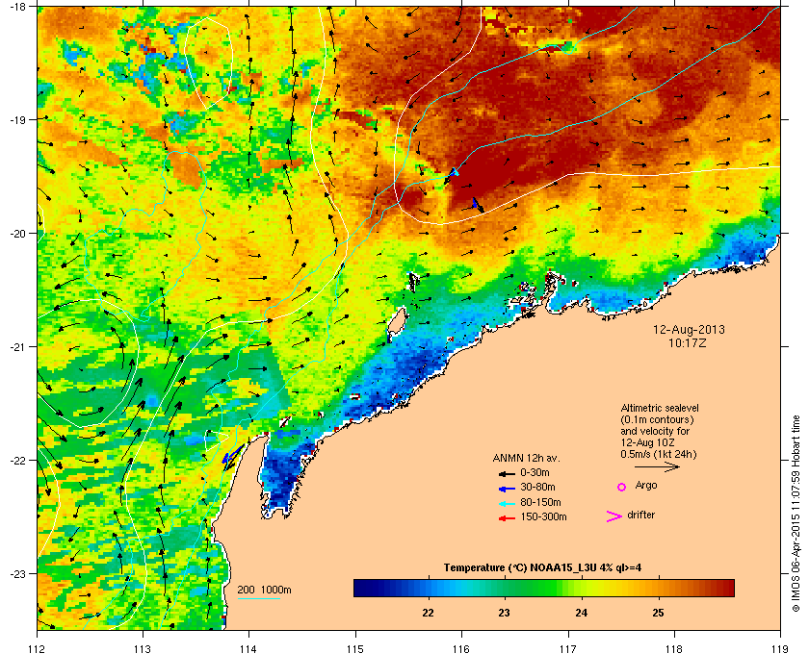Click the longitude 113 axis label
Viewport: 809px width, 654px height.
(143, 649)
